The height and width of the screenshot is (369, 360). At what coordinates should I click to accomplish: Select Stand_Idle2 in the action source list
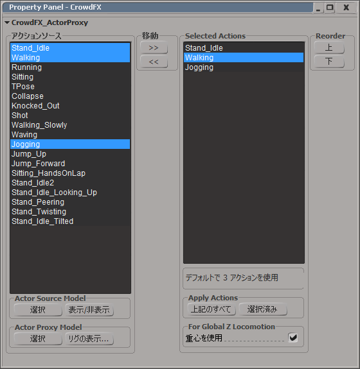[x=70, y=183]
